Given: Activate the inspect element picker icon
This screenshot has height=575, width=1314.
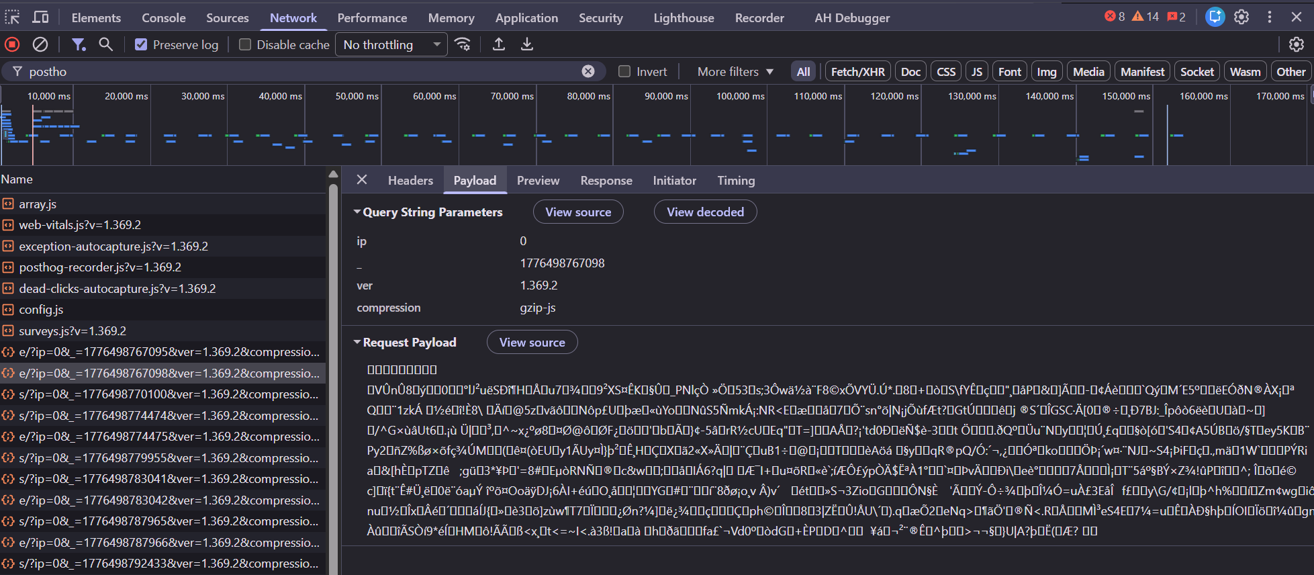Looking at the screenshot, I should click(x=12, y=17).
